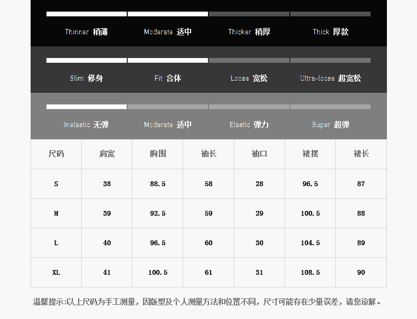Click the Fit 合体 label
The image size is (417, 319).
[168, 78]
